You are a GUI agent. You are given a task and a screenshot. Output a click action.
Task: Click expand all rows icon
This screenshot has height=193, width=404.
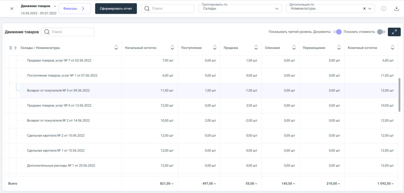(x=11, y=48)
